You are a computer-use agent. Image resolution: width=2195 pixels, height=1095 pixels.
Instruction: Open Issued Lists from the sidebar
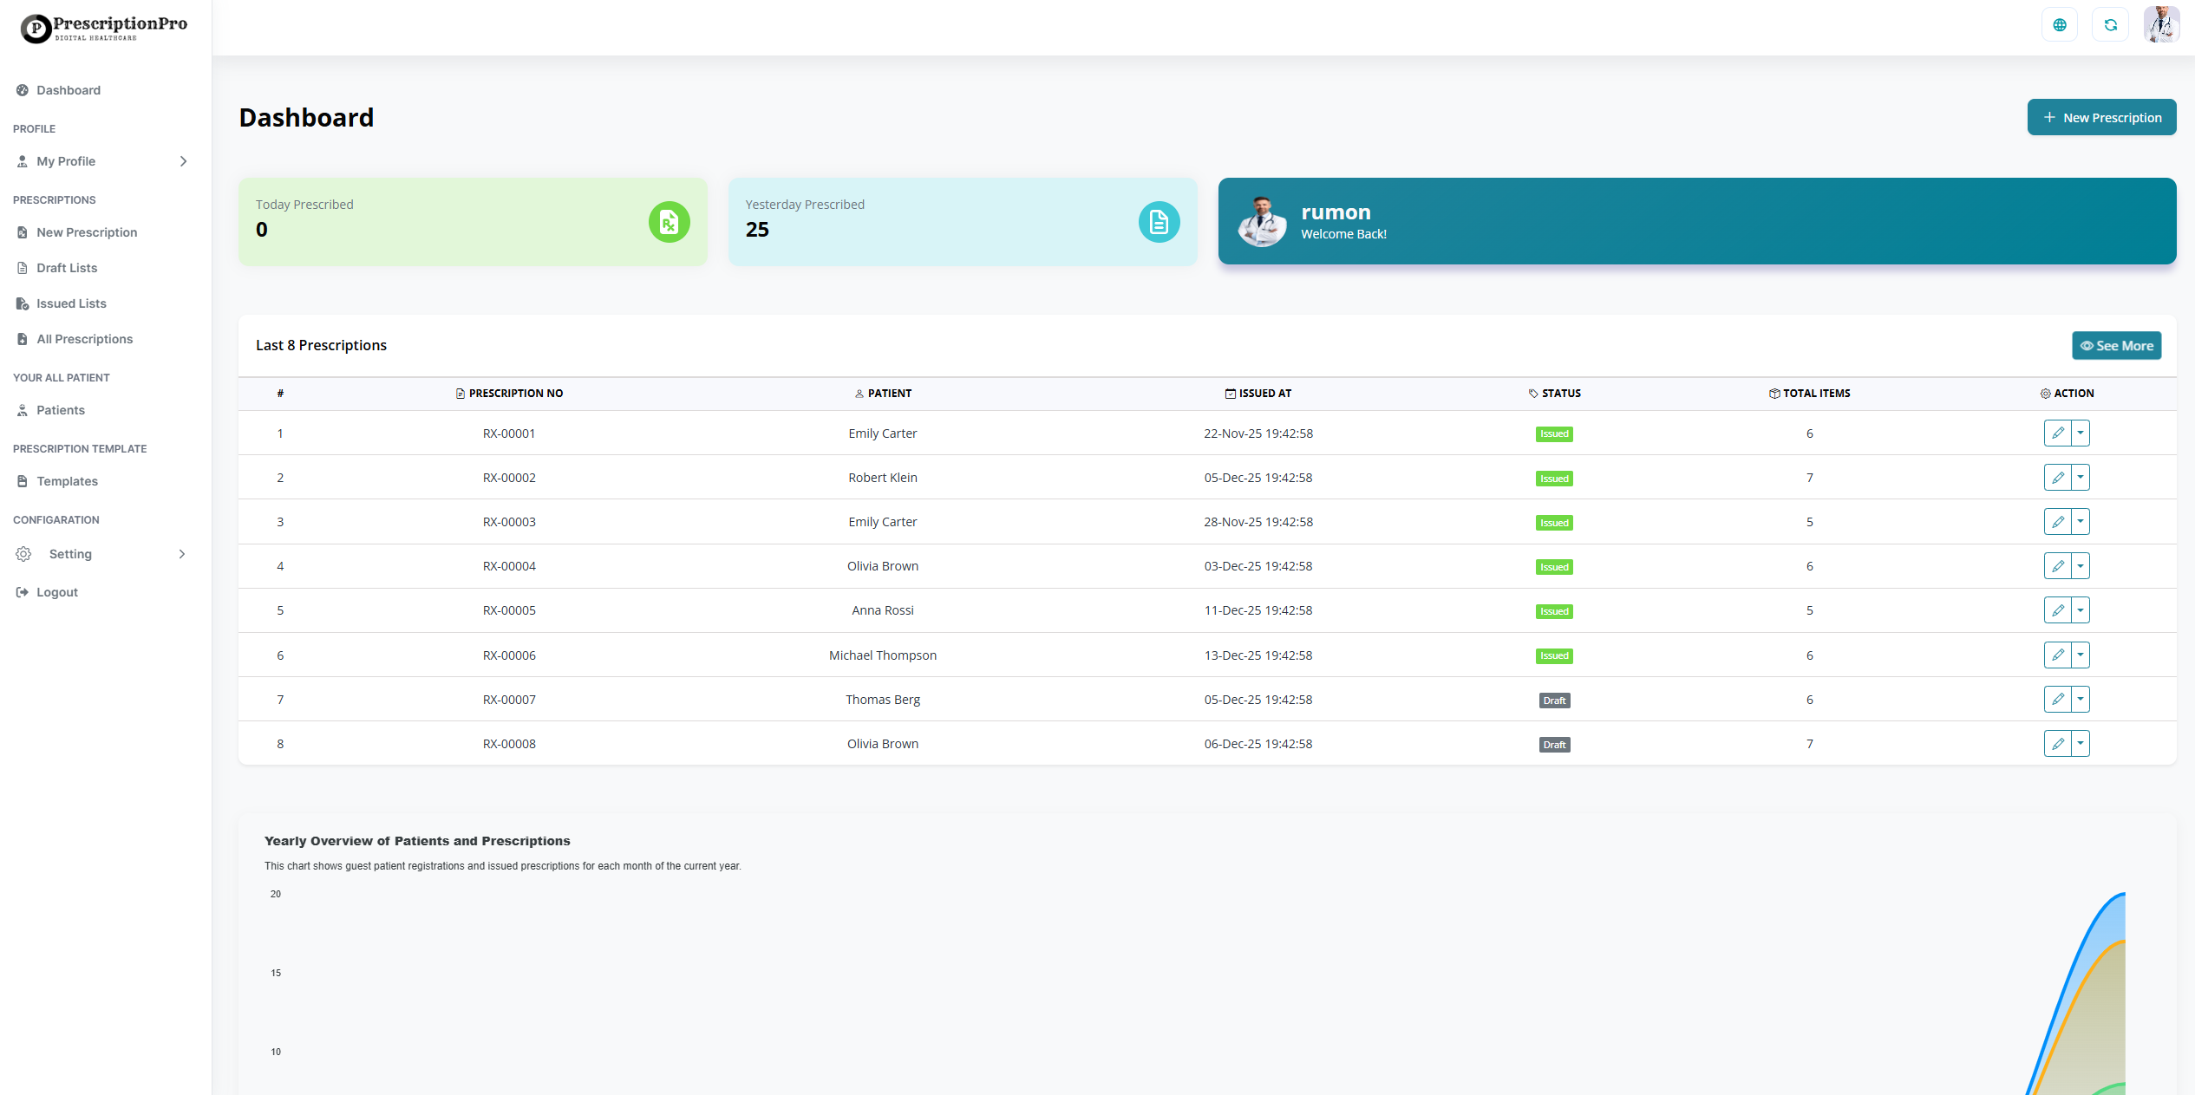tap(22, 303)
